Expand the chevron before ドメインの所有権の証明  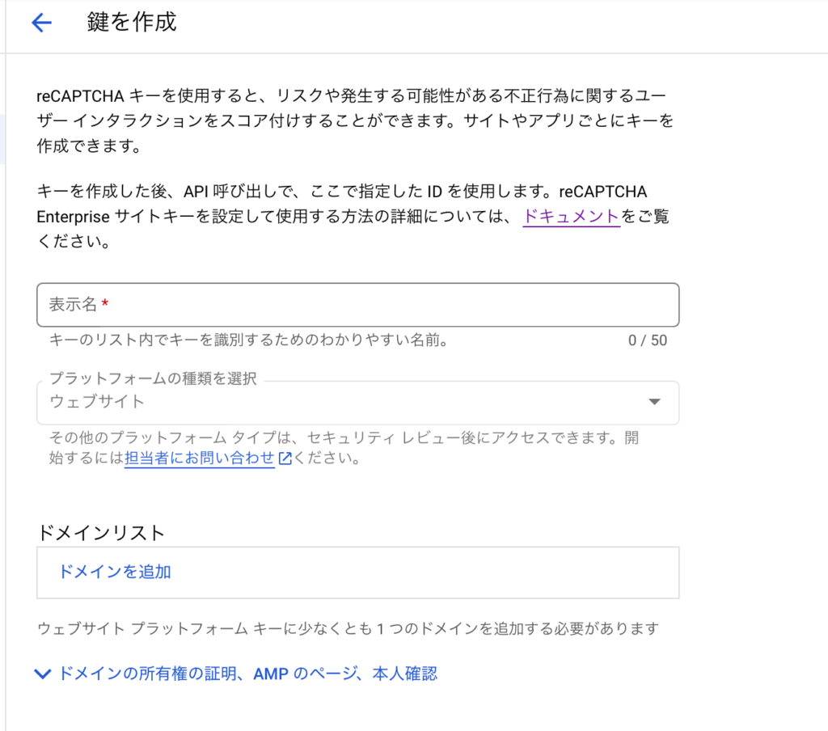pyautogui.click(x=43, y=674)
